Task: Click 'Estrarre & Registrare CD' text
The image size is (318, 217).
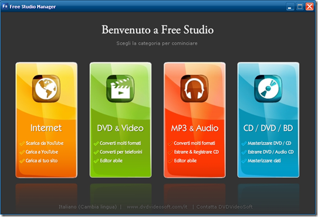Action: pyautogui.click(x=197, y=152)
